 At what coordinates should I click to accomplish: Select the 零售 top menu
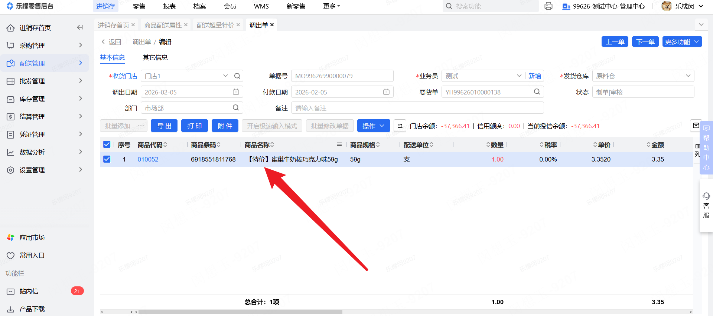[x=139, y=6]
